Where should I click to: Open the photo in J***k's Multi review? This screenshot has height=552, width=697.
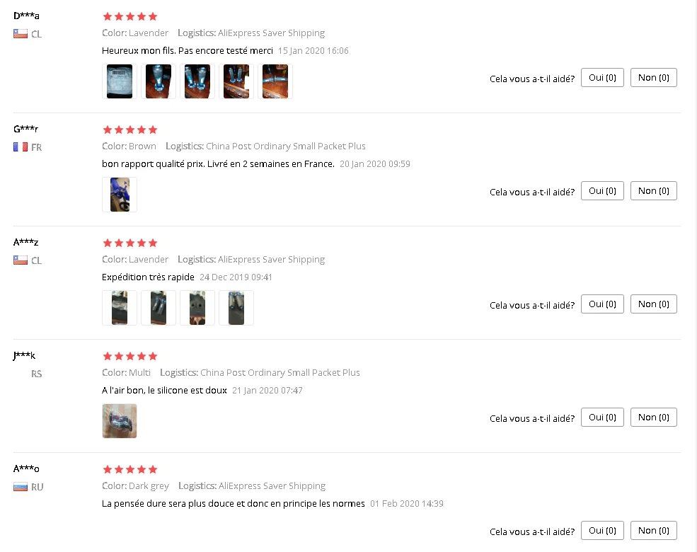120,421
